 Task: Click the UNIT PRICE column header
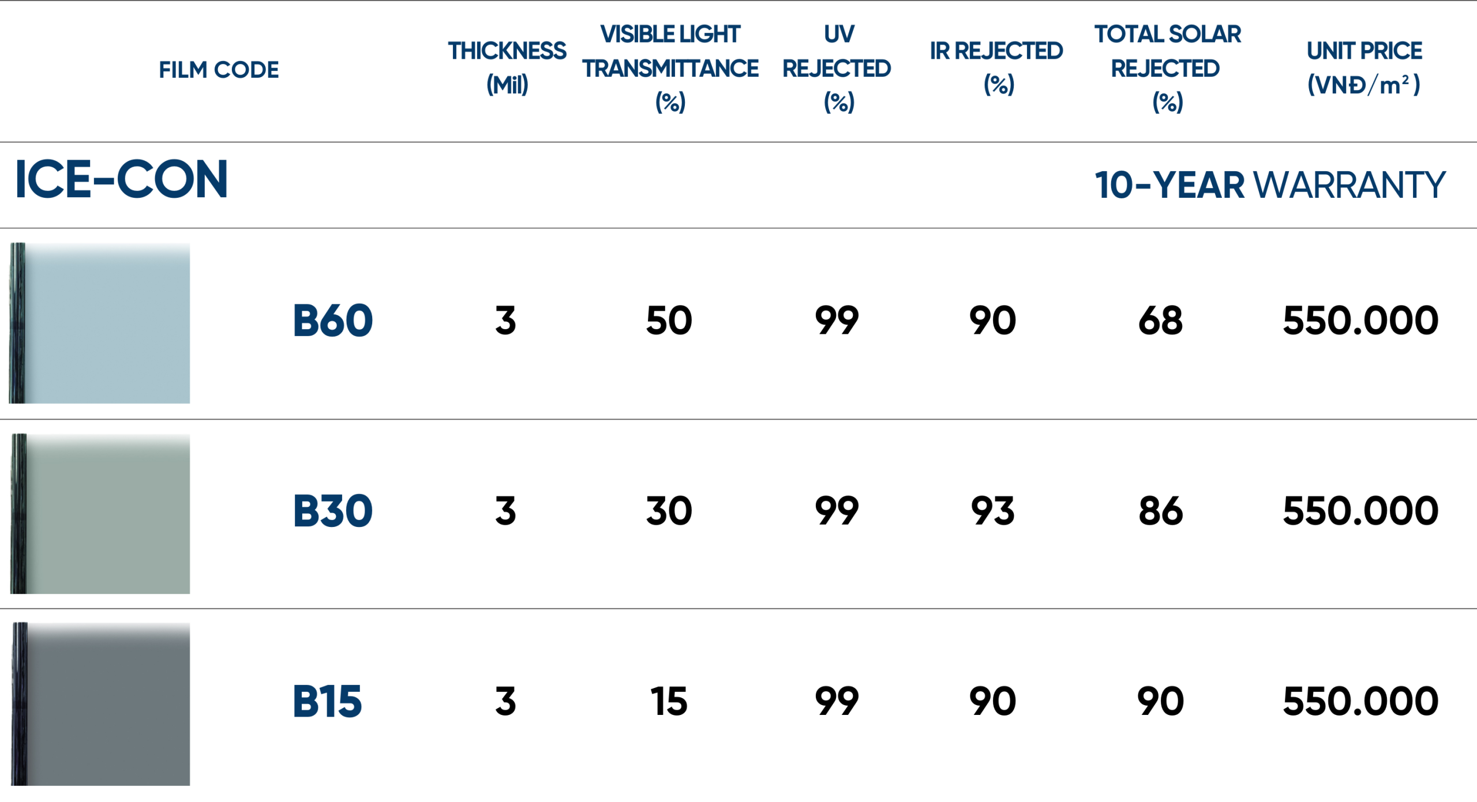pyautogui.click(x=1364, y=67)
